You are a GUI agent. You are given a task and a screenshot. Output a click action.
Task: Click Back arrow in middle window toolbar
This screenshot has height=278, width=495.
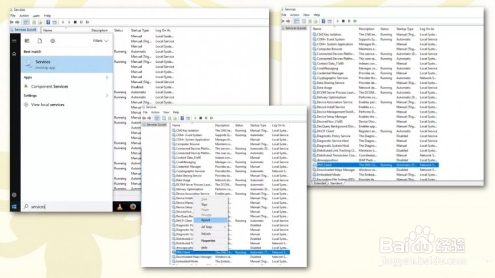point(144,118)
